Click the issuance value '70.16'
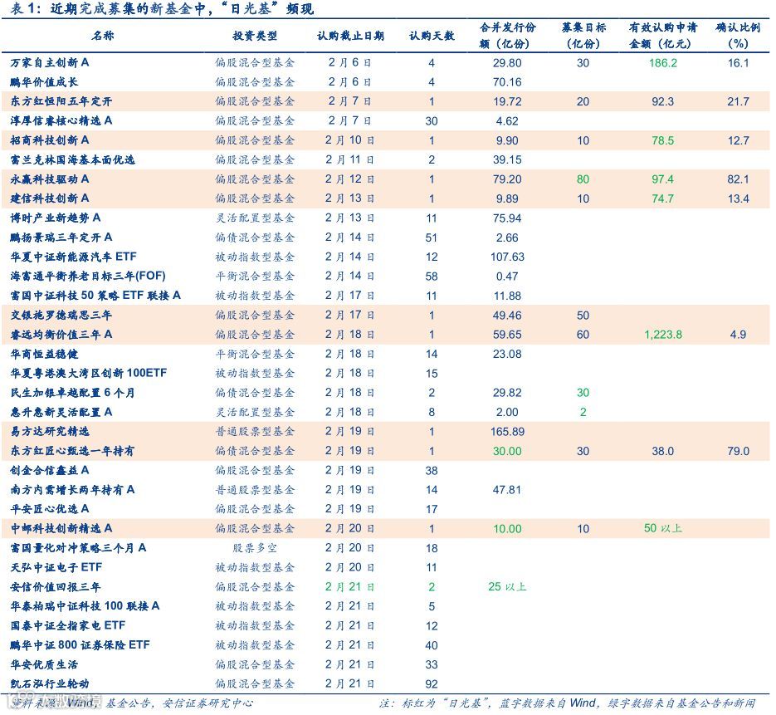Screen dimensions: 776x715 coord(507,82)
